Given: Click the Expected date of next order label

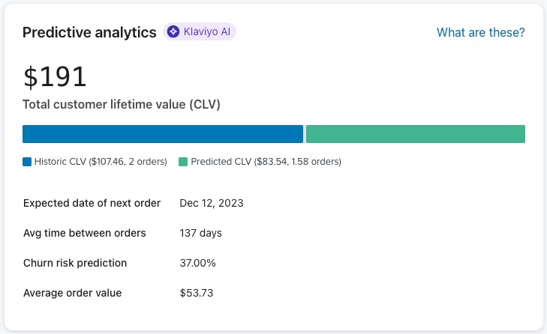Looking at the screenshot, I should (92, 203).
